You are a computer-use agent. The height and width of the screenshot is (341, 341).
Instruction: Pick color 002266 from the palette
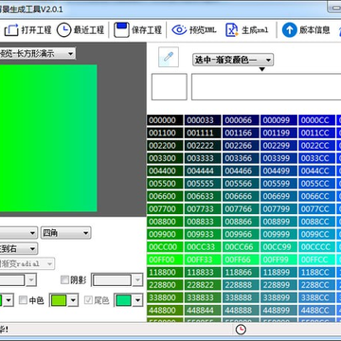[x=241, y=146]
